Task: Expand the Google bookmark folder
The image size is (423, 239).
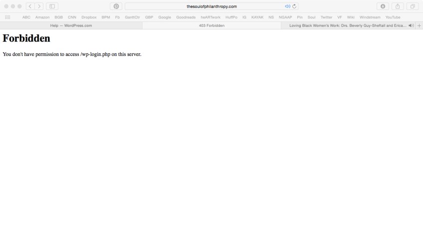Action: (x=165, y=17)
